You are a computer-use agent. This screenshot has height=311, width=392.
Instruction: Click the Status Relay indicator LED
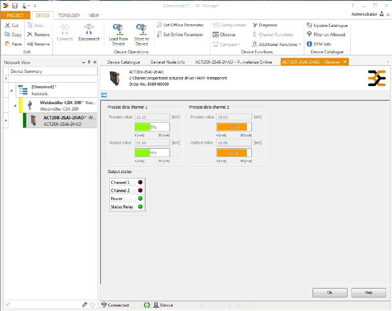(140, 207)
